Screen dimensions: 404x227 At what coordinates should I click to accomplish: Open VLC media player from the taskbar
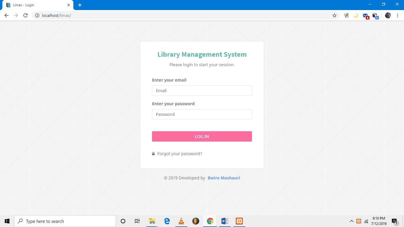pos(181,221)
